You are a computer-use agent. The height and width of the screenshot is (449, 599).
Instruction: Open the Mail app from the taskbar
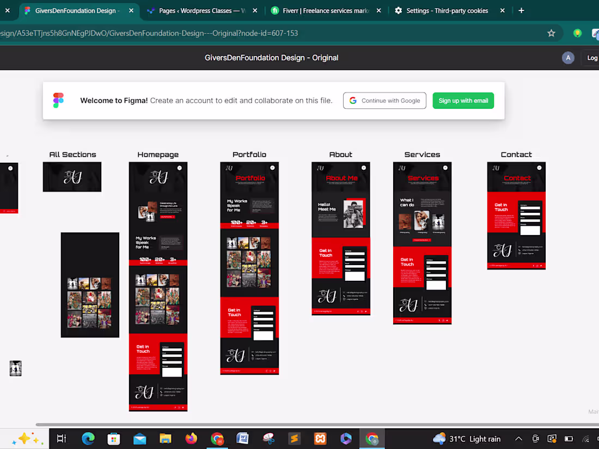[140, 438]
